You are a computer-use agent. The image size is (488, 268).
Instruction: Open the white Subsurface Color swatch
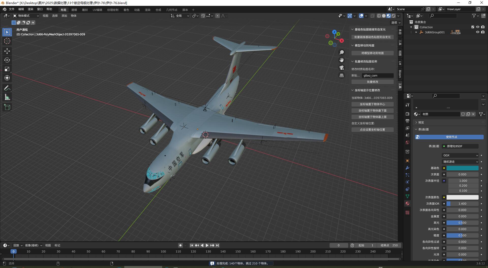click(x=463, y=197)
